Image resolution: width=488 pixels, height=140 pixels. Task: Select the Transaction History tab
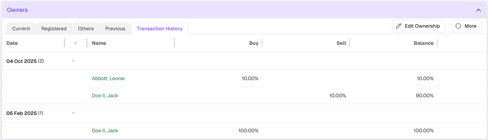(159, 29)
